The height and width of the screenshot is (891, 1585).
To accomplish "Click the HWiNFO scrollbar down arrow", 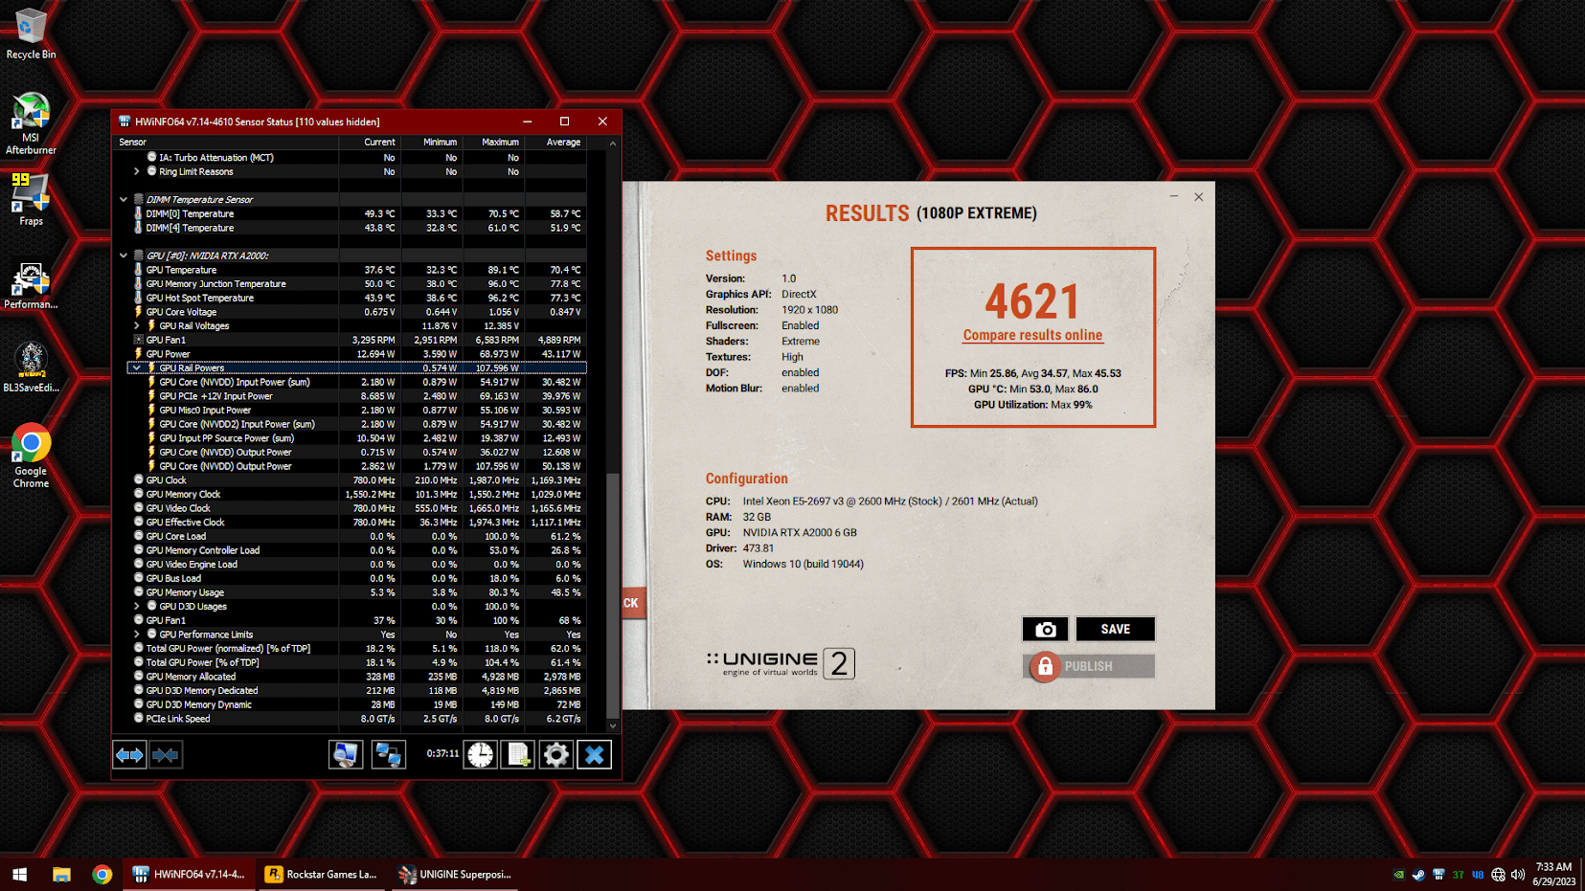I will tap(613, 725).
